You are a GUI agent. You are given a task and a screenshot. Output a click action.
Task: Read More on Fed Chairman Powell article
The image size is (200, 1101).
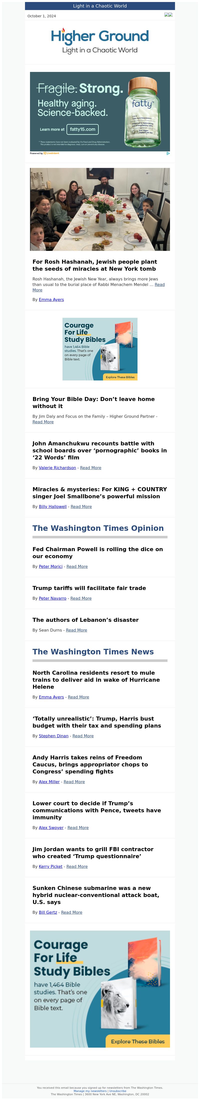point(77,566)
